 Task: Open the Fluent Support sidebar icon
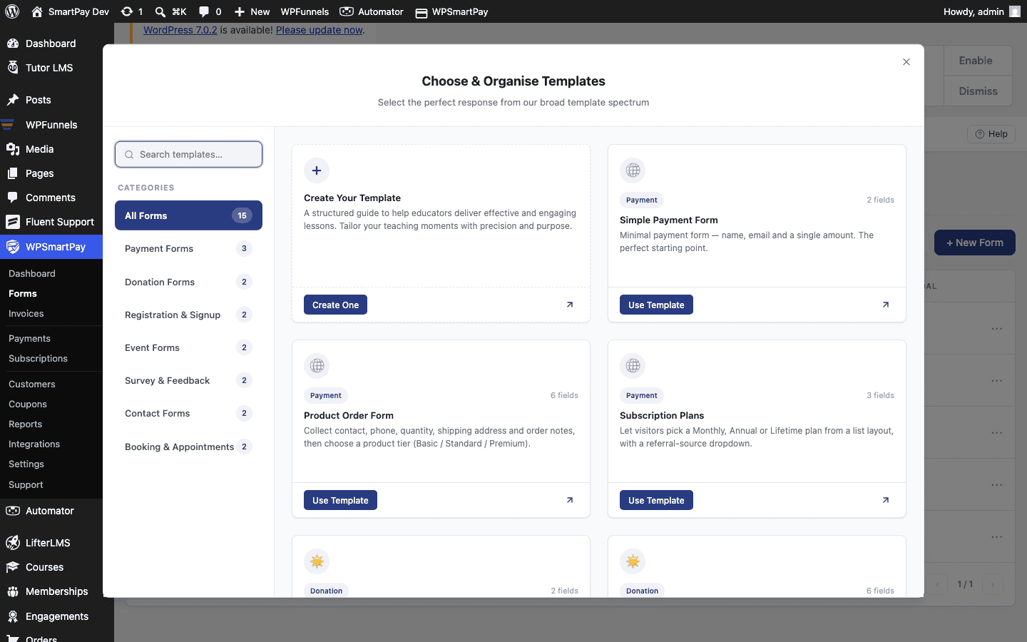(13, 222)
